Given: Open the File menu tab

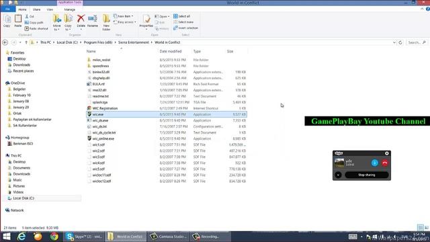Looking at the screenshot, I should point(7,9).
